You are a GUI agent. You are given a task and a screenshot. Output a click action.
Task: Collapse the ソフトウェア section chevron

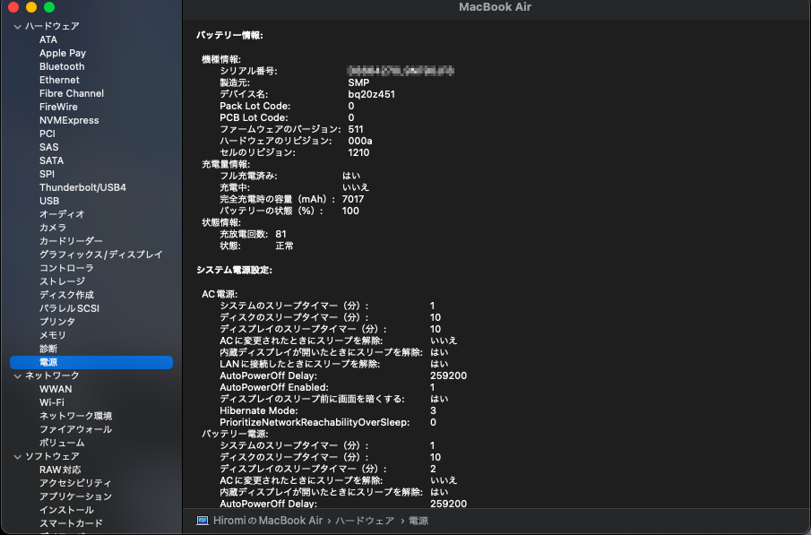point(18,457)
